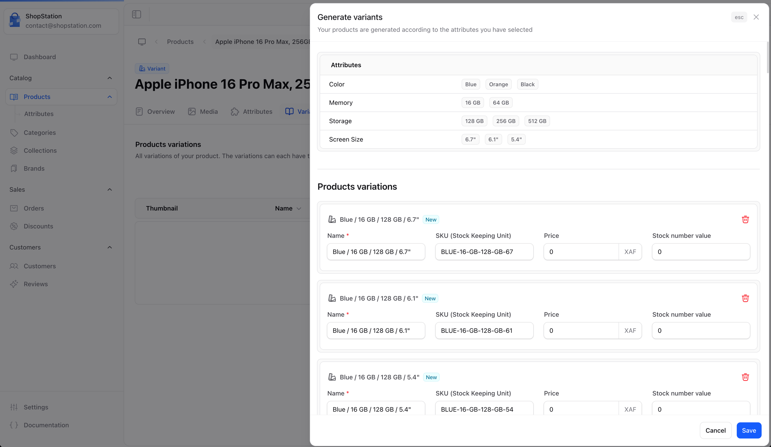Open Reviews sparkle icon in sidebar
Viewport: 771px width, 447px height.
pyautogui.click(x=14, y=284)
